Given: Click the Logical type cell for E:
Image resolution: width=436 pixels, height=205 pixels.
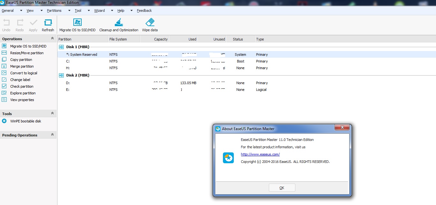Looking at the screenshot, I should tap(261, 90).
